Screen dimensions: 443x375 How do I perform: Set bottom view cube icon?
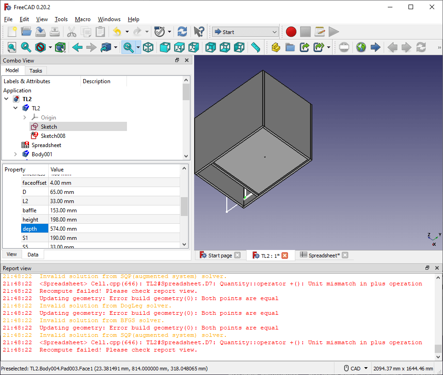pyautogui.click(x=225, y=47)
